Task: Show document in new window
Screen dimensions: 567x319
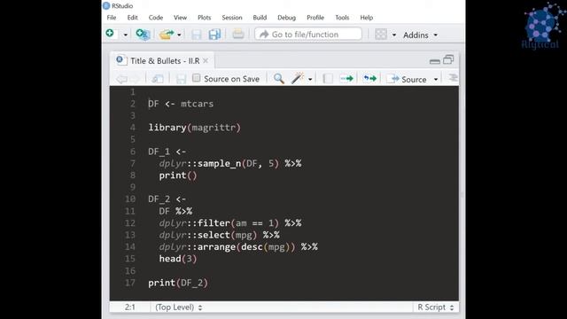Action: (158, 79)
